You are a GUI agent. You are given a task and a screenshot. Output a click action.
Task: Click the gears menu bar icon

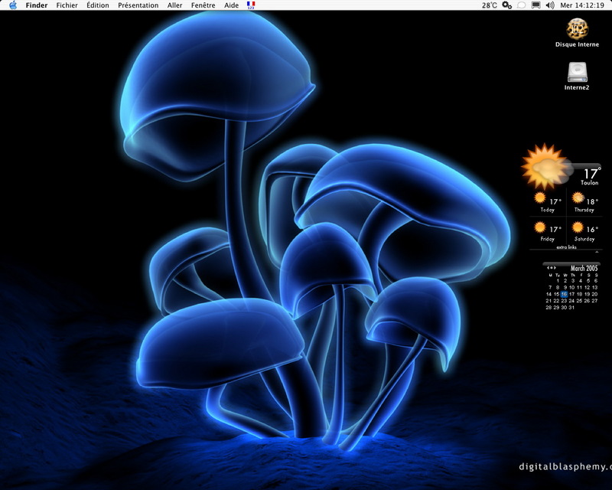(506, 5)
